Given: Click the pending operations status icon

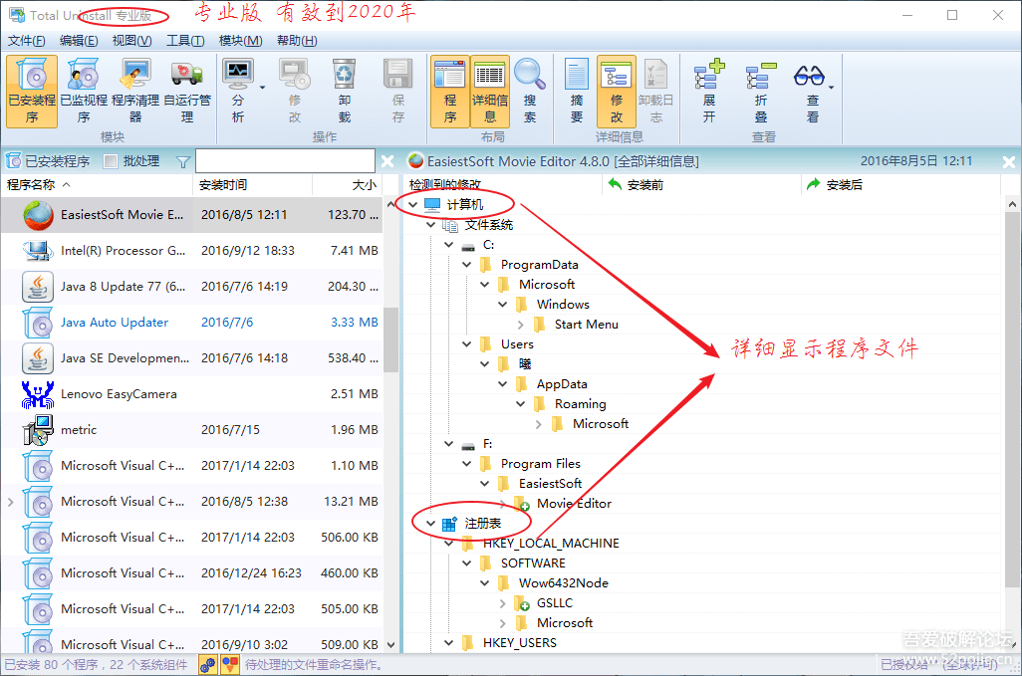Looking at the screenshot, I should click(x=230, y=665).
